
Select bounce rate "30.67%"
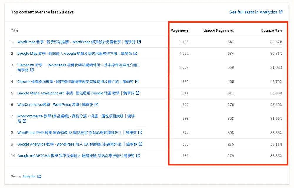coord(276,42)
